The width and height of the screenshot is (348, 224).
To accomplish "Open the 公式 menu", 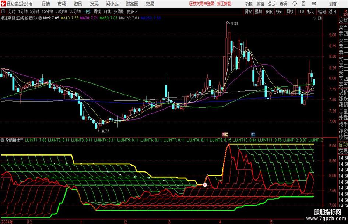I will [272, 4].
